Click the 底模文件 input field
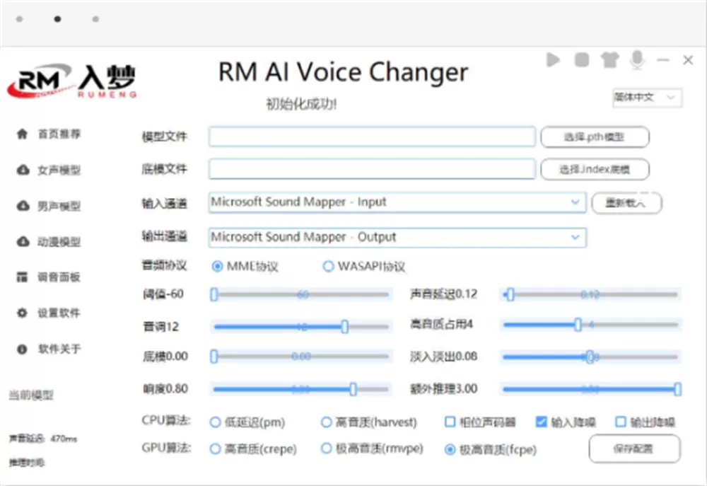 pos(372,169)
